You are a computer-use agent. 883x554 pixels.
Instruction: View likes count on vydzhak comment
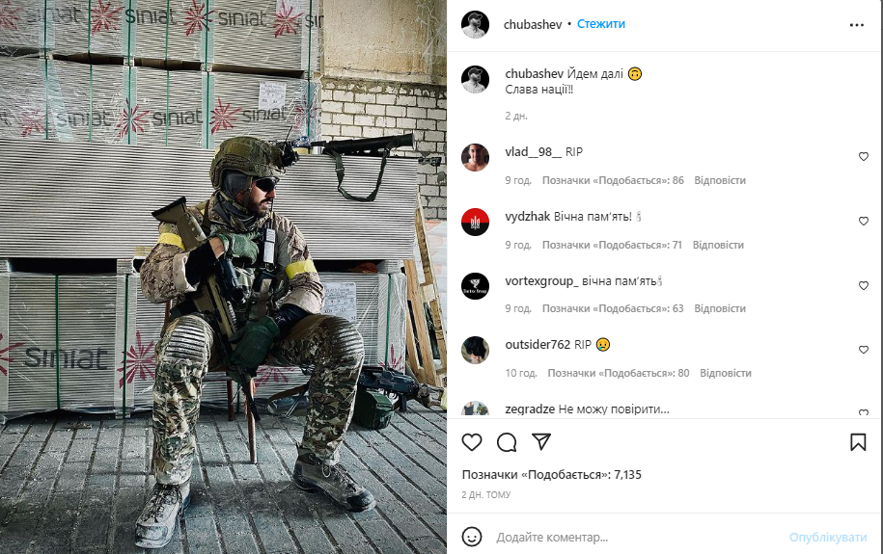[x=612, y=246]
